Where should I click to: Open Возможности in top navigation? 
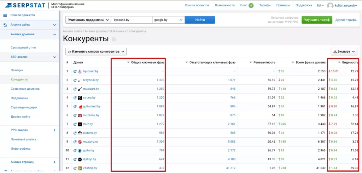tap(224, 6)
